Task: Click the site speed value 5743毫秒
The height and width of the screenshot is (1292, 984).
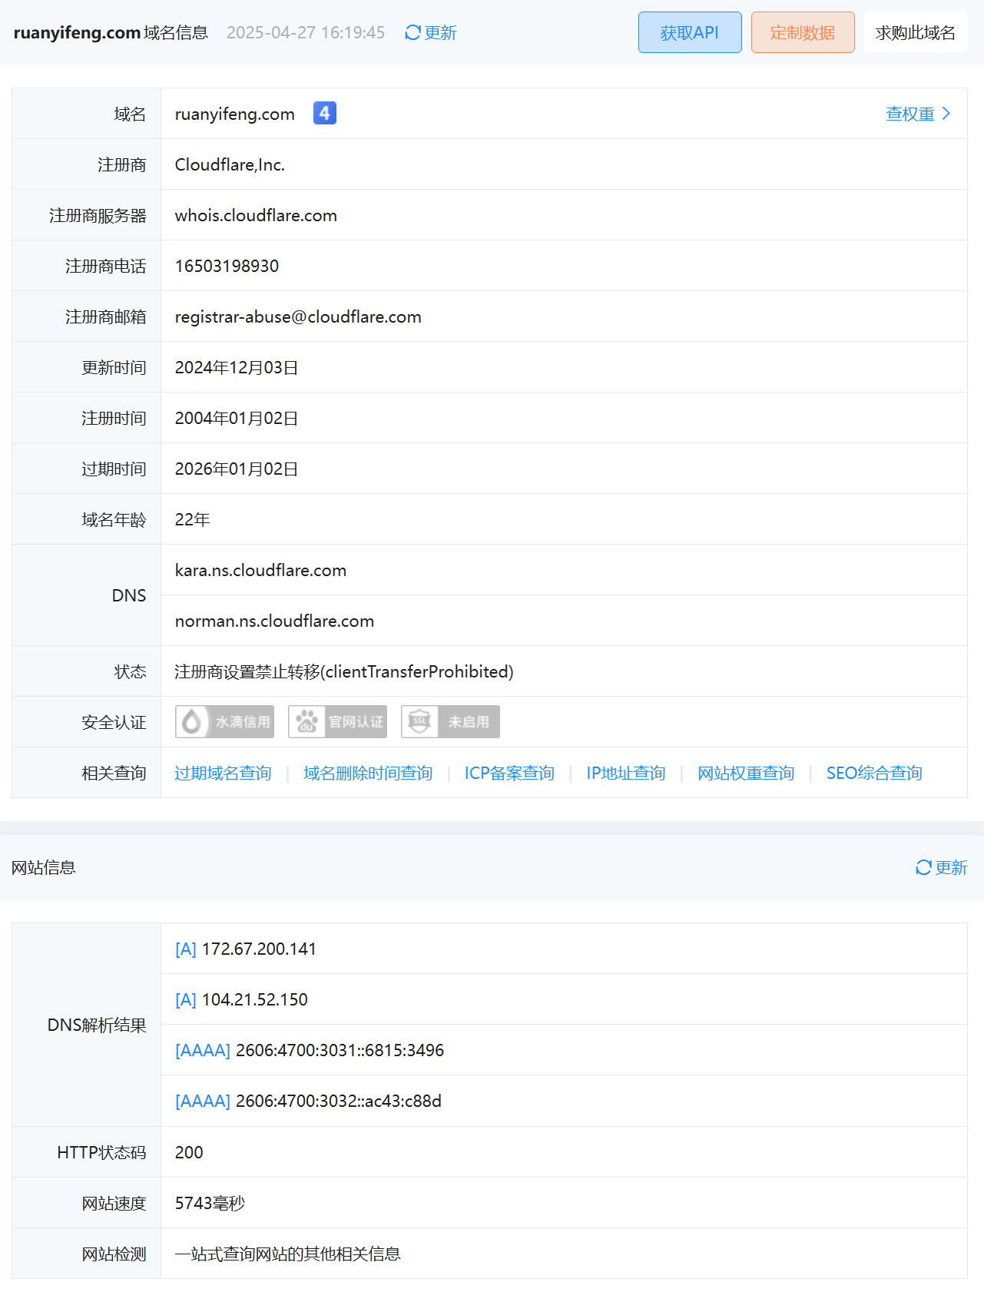Action: coord(210,1203)
